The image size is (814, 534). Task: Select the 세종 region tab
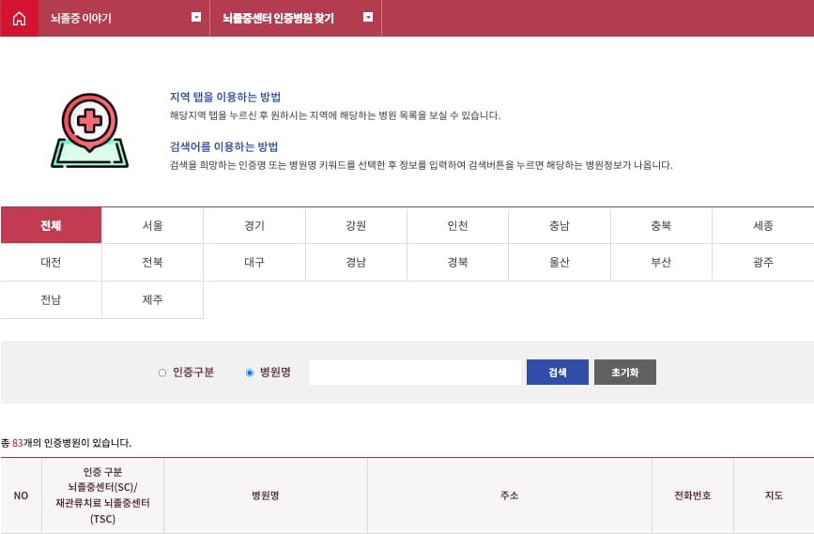click(763, 225)
